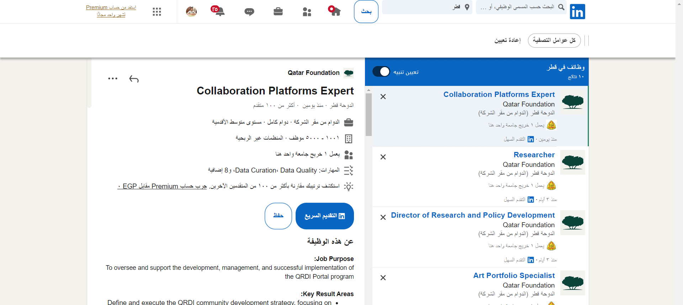Click the LinkedIn easy apply badge on Researcher card
The image size is (683, 305).
531,200
